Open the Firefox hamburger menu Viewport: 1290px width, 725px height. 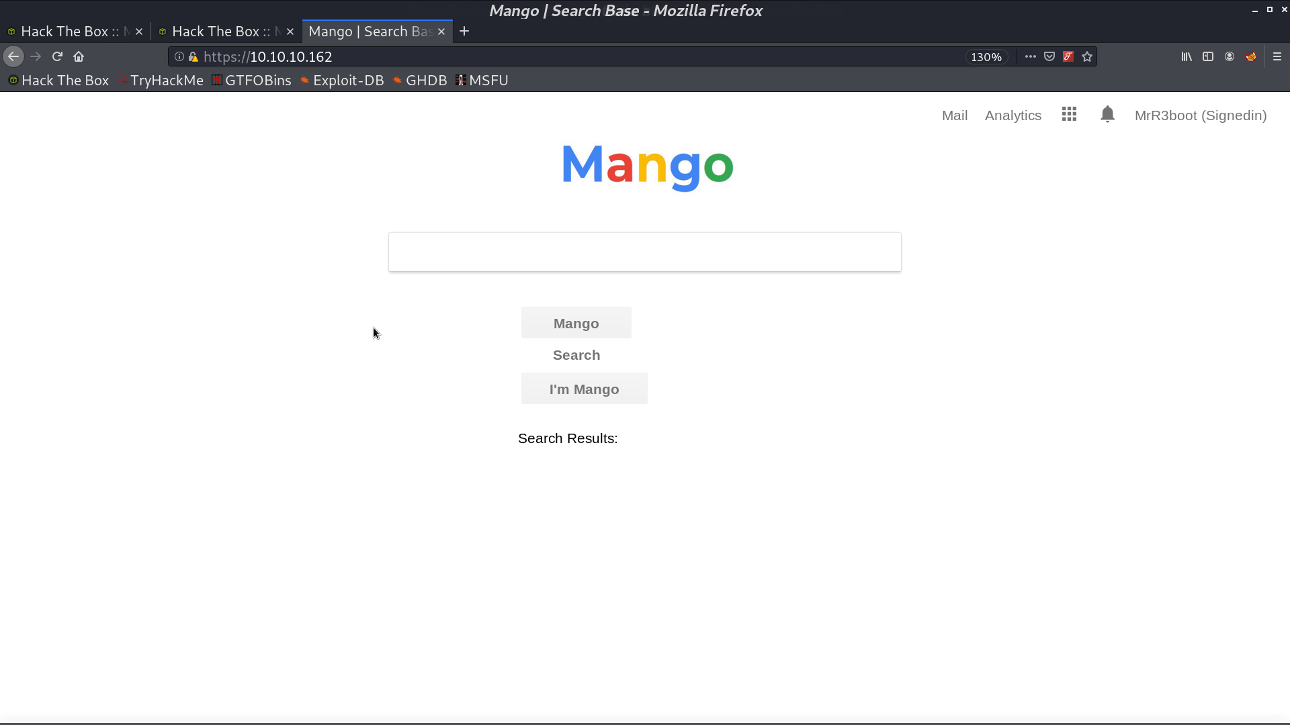[x=1277, y=57]
